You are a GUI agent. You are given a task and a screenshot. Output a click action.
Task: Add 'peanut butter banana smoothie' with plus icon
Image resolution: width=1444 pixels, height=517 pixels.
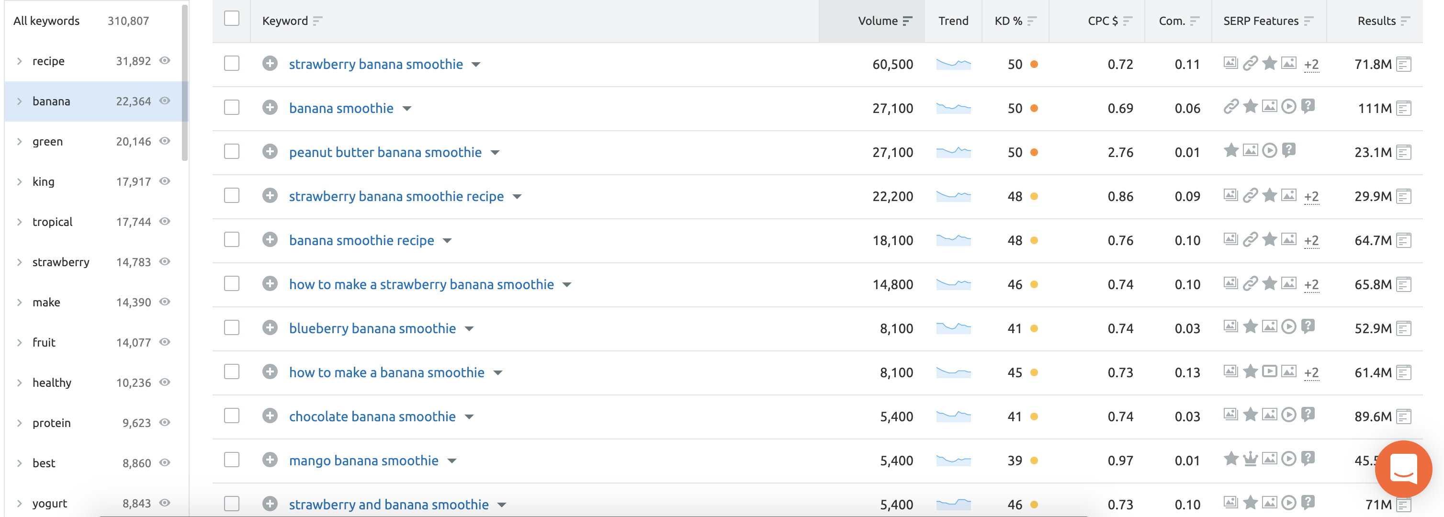[x=270, y=151]
